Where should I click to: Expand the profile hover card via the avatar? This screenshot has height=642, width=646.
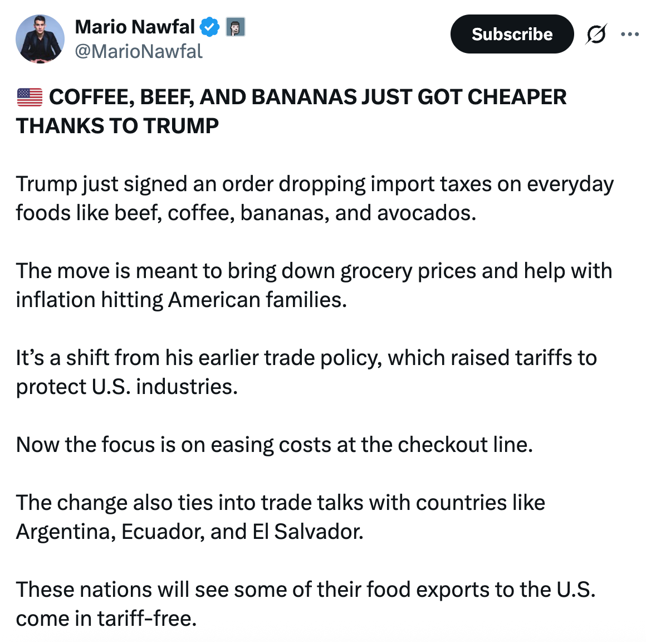pyautogui.click(x=40, y=39)
